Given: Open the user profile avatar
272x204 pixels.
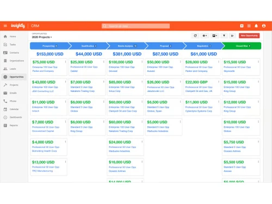Looking at the screenshot, I should pyautogui.click(x=264, y=26).
